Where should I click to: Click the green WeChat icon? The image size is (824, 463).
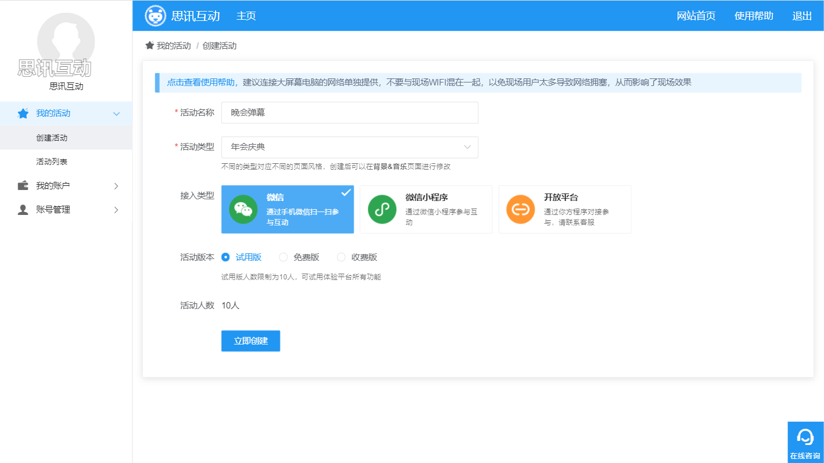coord(243,209)
